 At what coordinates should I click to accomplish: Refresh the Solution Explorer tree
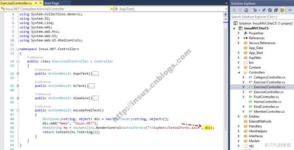270,10
